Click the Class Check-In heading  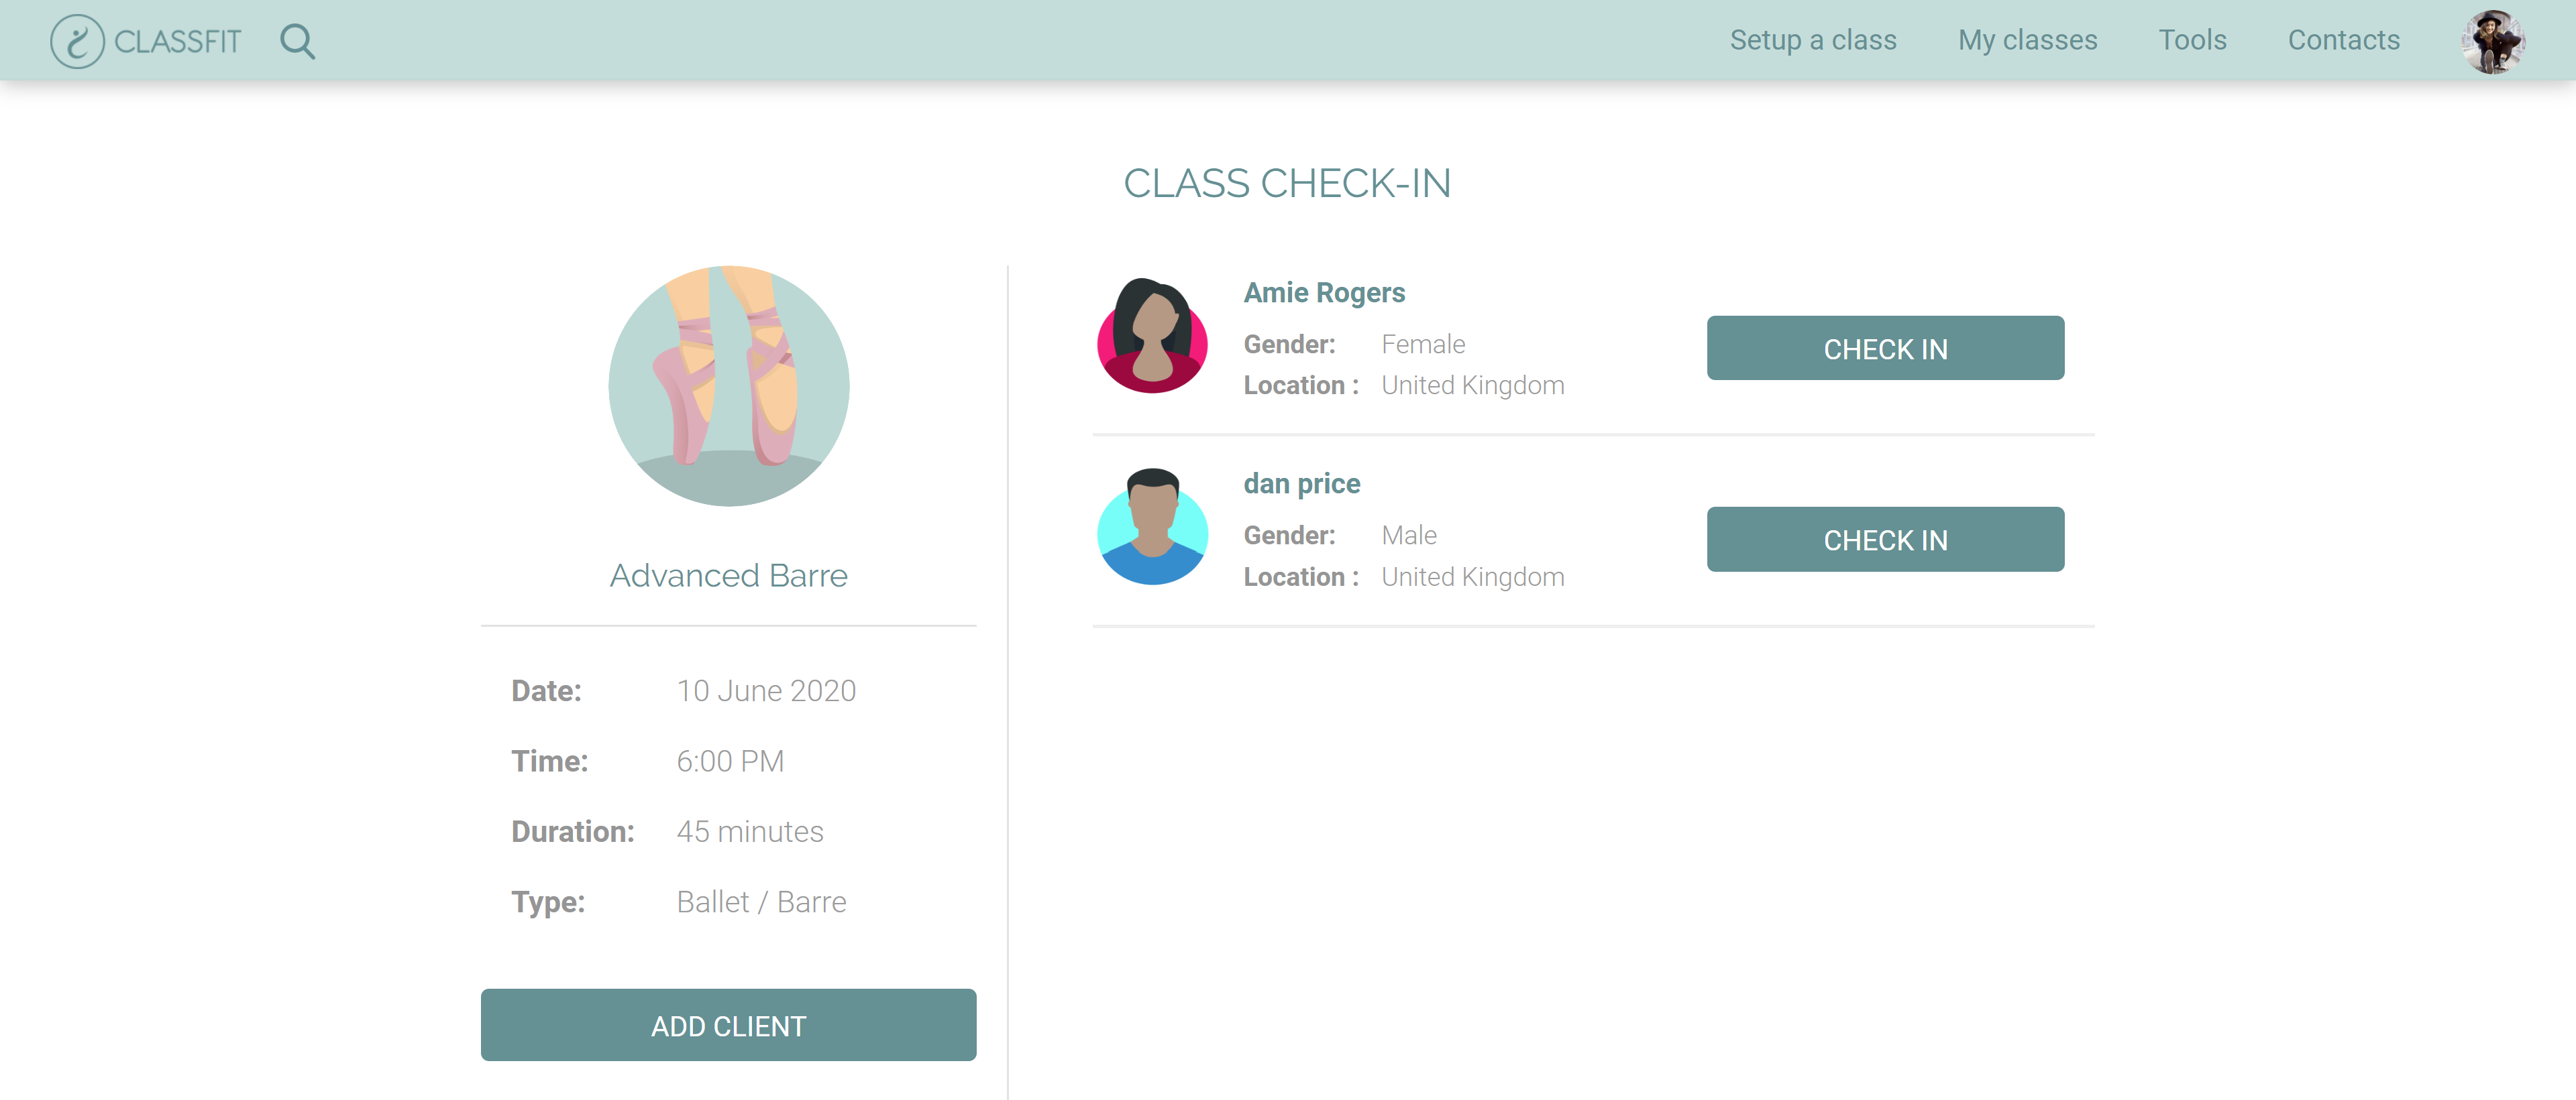(x=1287, y=184)
